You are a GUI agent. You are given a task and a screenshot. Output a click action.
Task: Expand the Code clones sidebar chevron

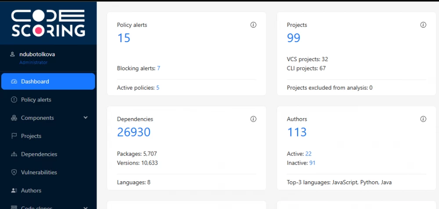pyautogui.click(x=86, y=207)
